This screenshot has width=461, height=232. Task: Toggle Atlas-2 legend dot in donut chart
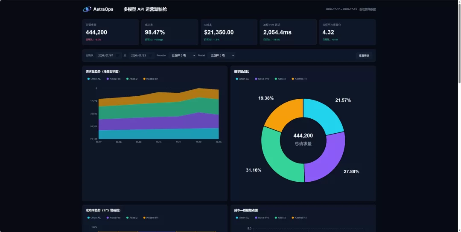[x=276, y=79]
